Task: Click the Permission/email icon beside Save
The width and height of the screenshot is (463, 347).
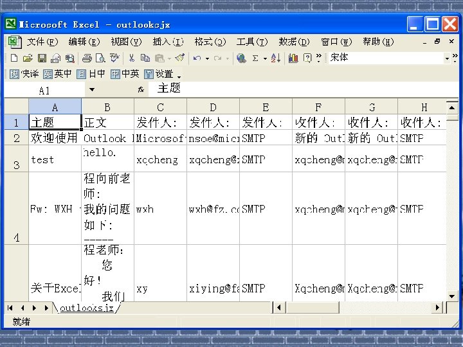Action: pyautogui.click(x=56, y=58)
